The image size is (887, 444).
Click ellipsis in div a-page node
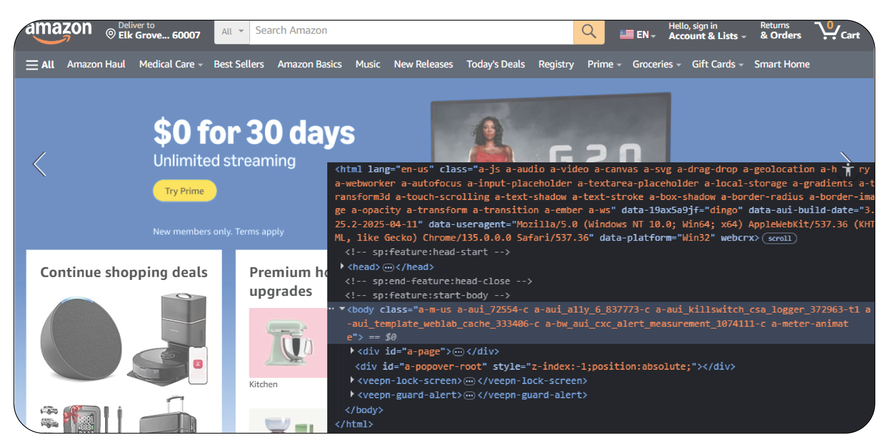459,352
